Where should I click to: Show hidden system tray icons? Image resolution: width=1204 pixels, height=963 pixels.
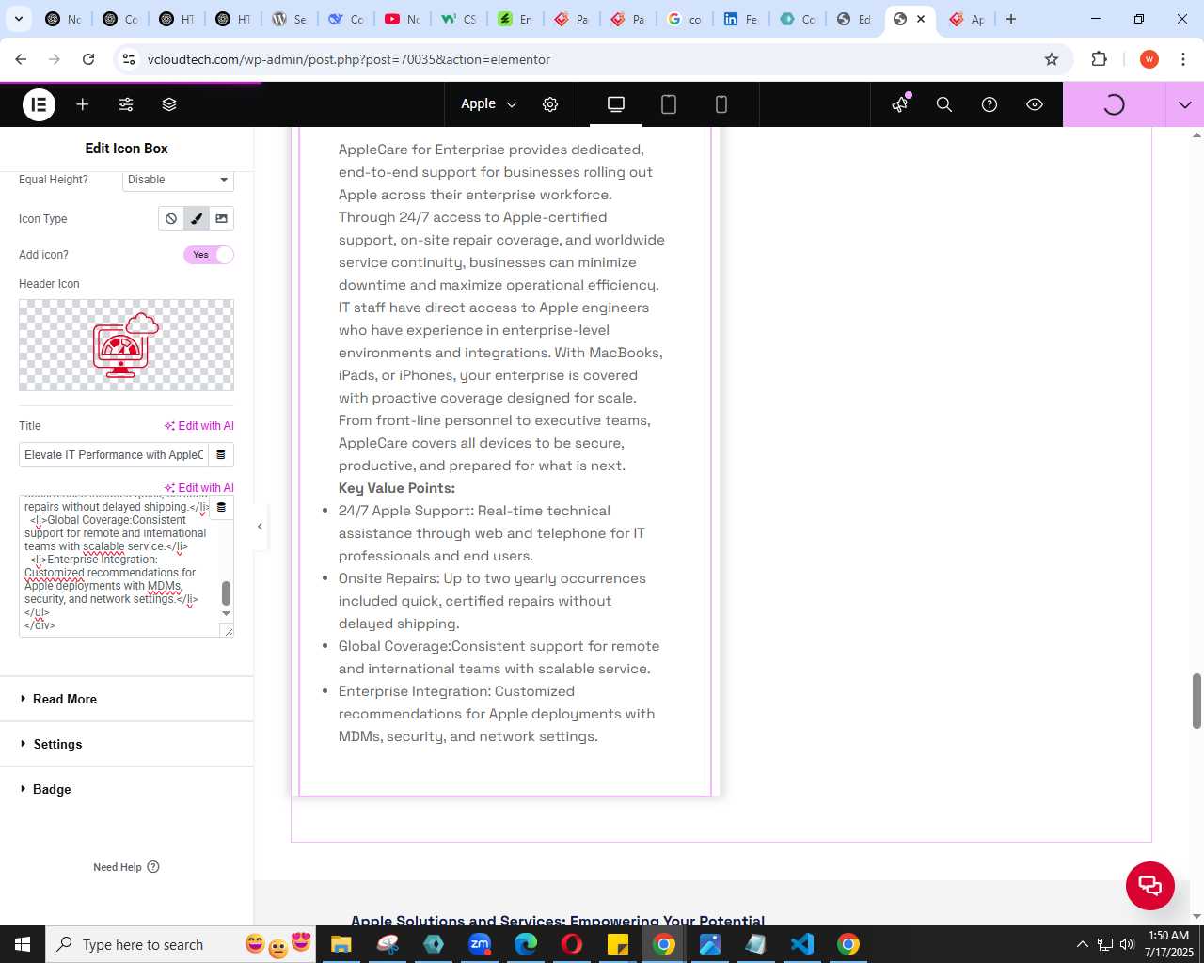[x=1082, y=944]
